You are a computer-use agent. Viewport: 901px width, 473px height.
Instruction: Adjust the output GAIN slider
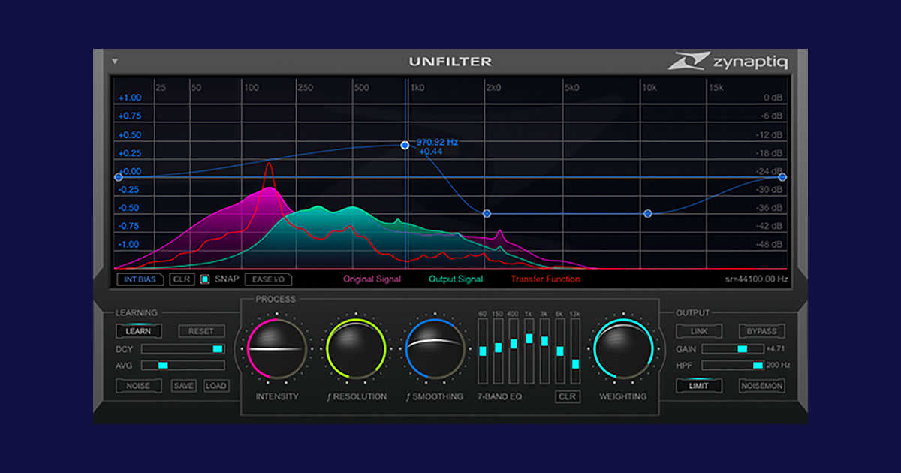(733, 349)
